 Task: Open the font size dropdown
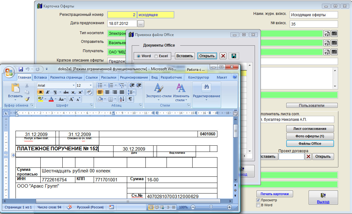(91, 85)
